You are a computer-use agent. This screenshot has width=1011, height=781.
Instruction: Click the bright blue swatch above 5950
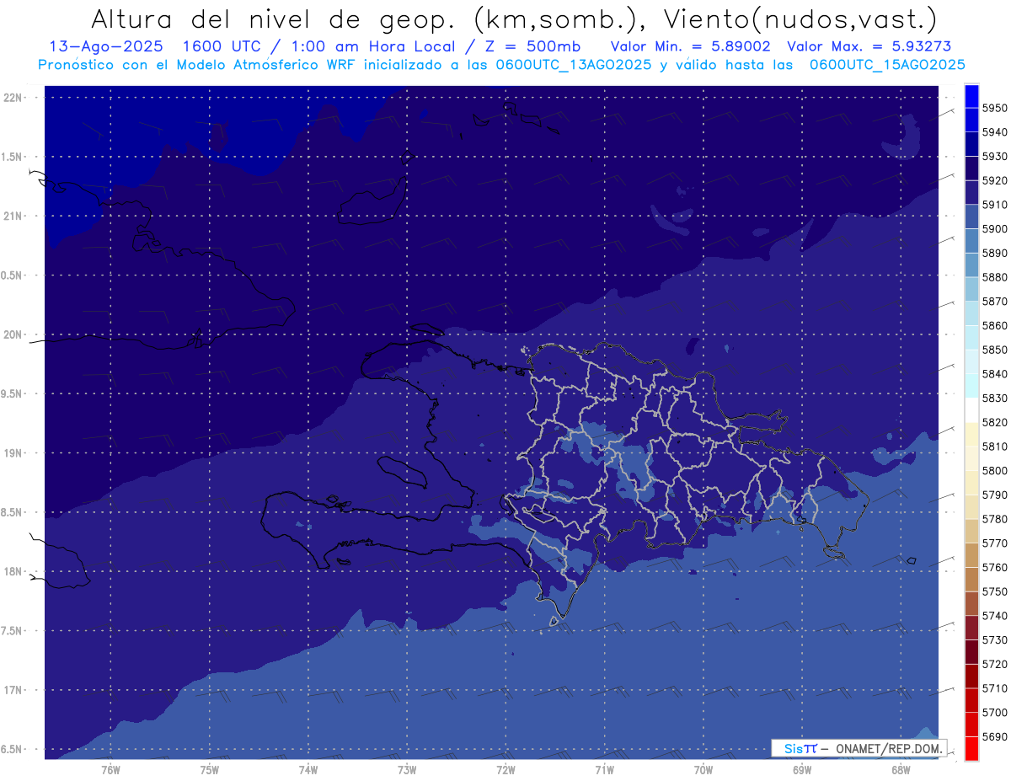click(x=971, y=95)
